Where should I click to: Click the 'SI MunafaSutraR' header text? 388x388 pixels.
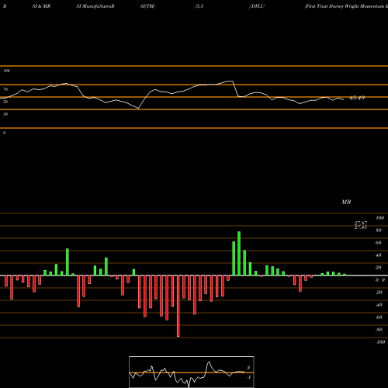[x=95, y=6]
